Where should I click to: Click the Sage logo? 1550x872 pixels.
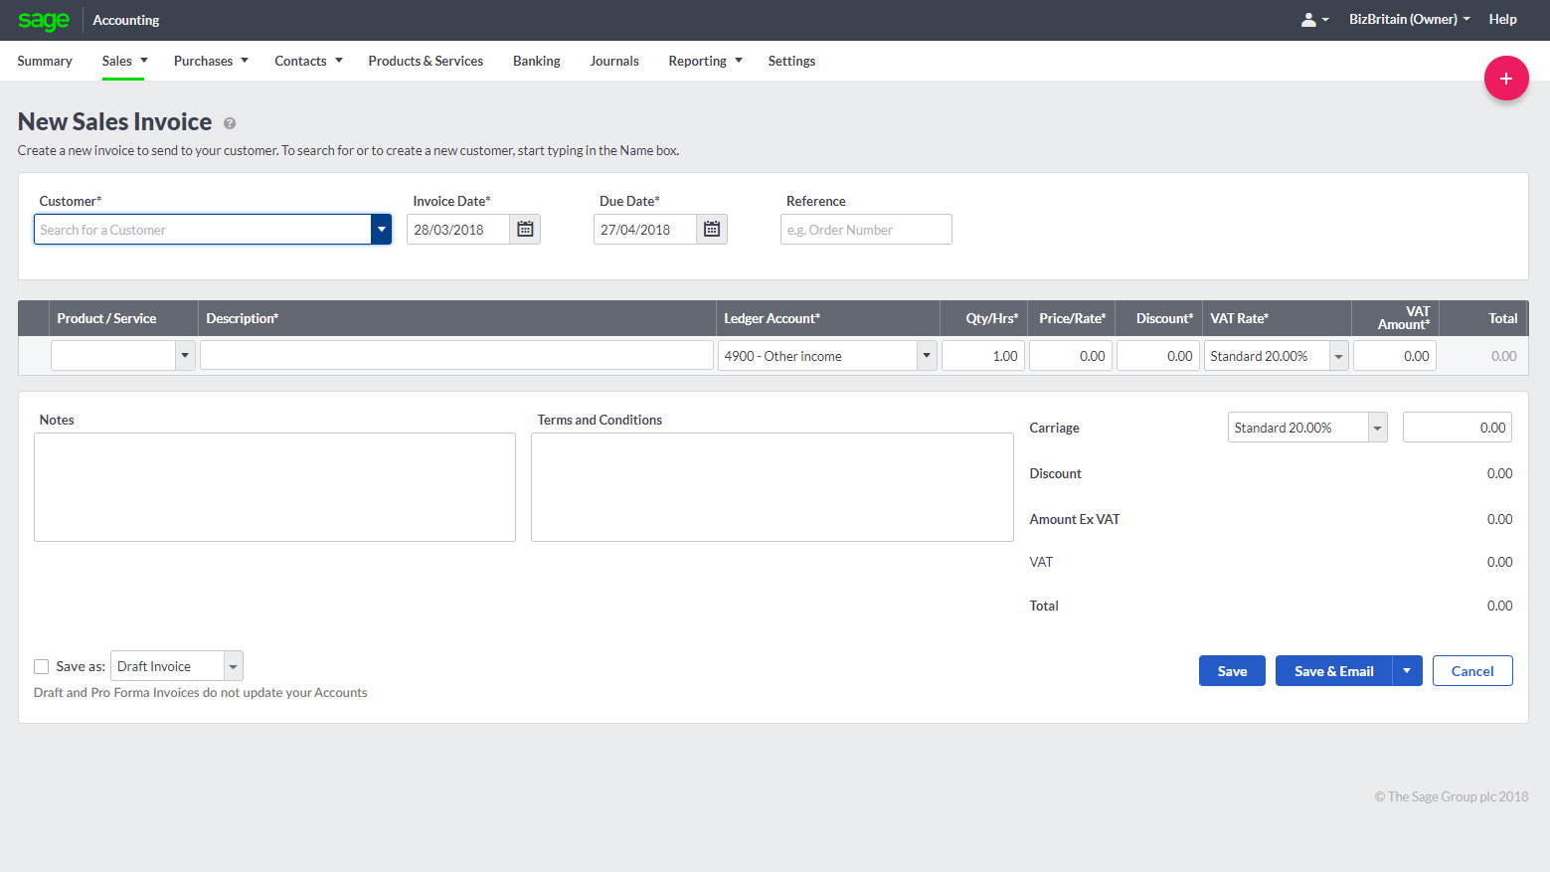point(44,20)
